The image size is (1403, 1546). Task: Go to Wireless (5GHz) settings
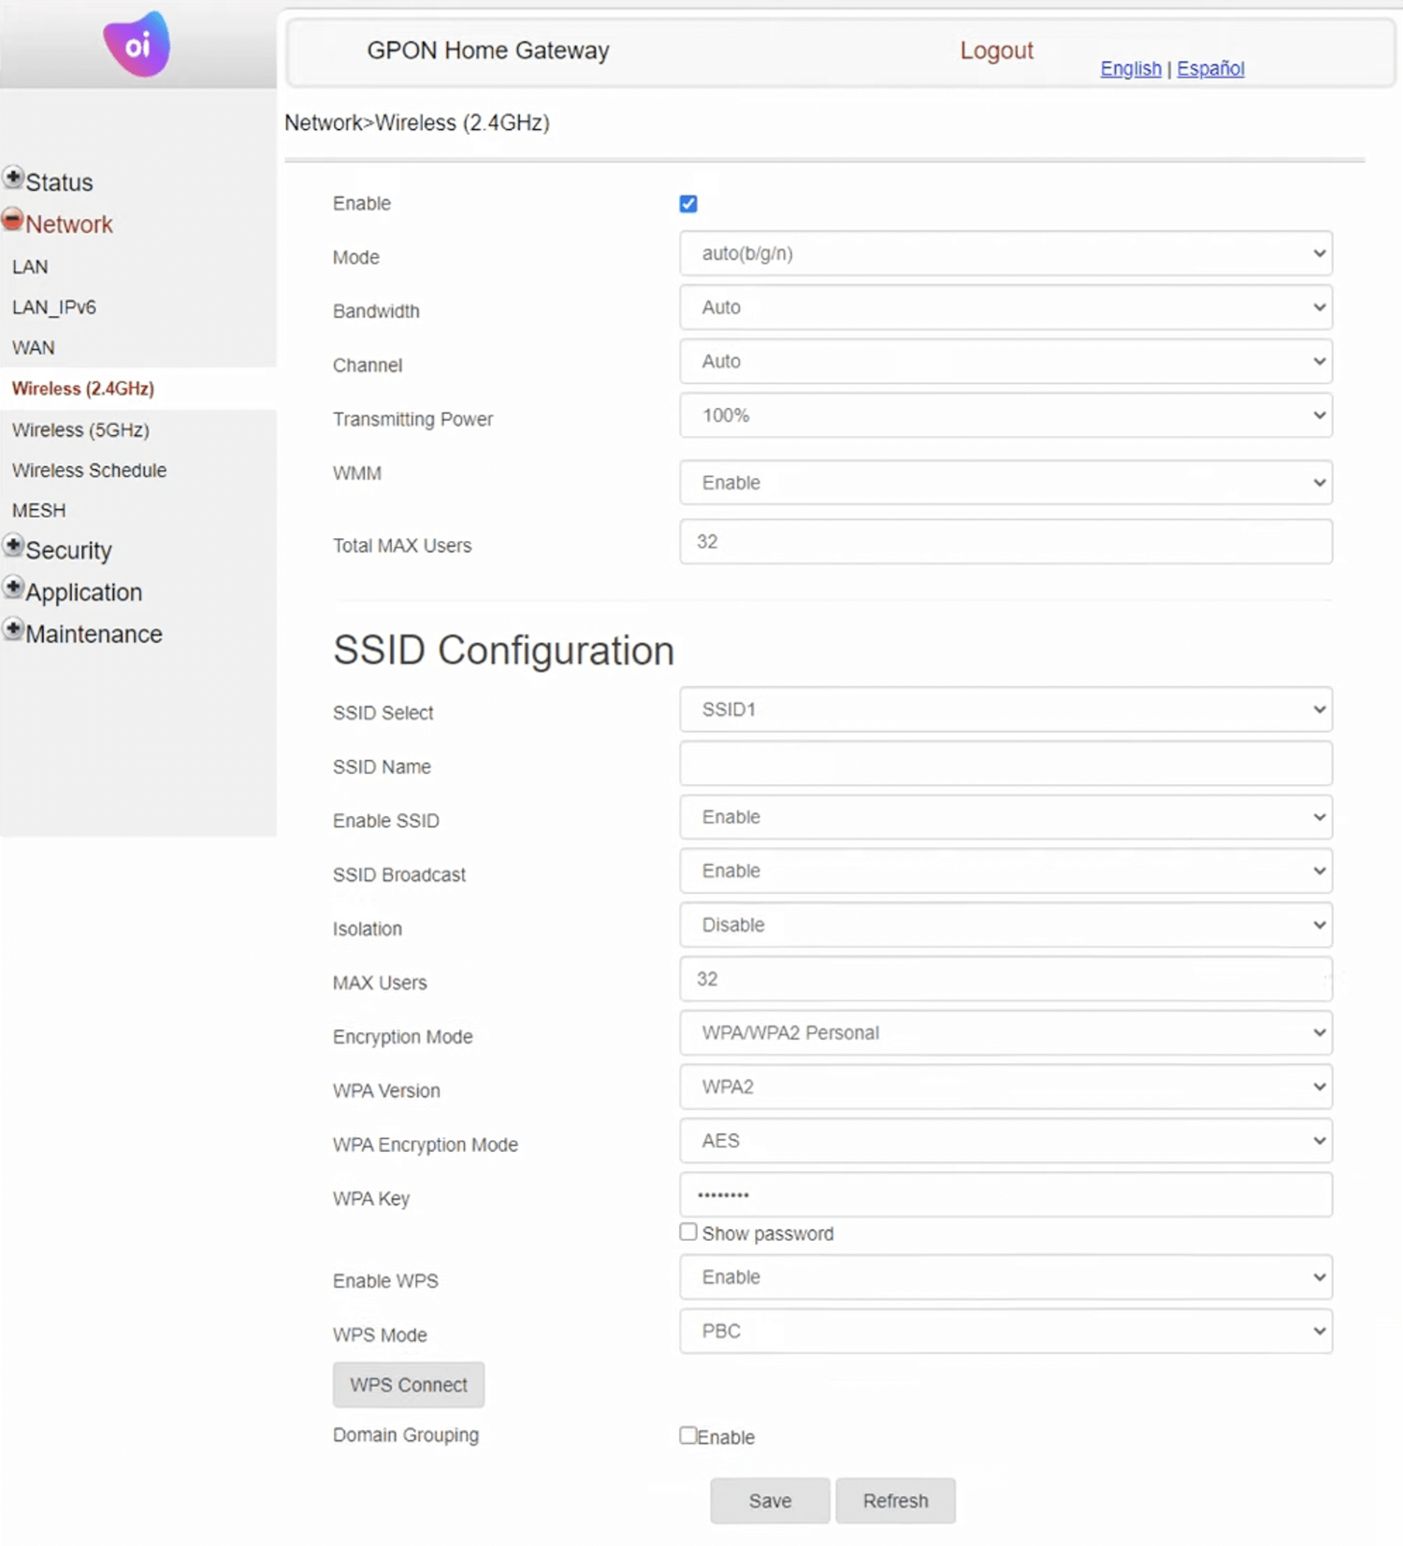[x=80, y=430]
